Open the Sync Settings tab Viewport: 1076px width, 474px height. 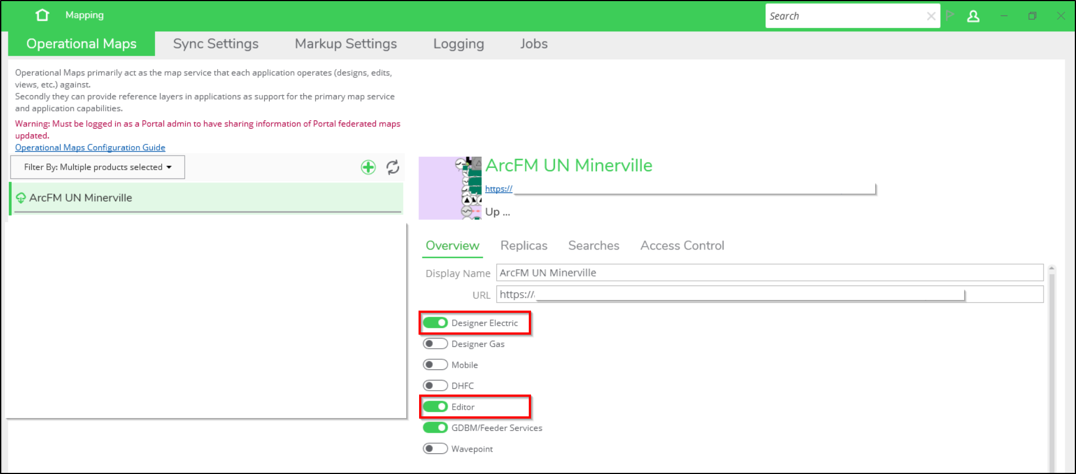215,44
